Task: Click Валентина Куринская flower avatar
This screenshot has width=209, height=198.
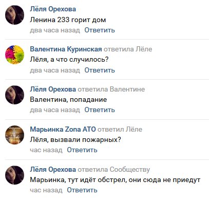Action: tap(14, 55)
